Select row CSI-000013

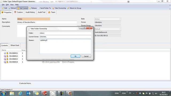[x=13, y=59]
